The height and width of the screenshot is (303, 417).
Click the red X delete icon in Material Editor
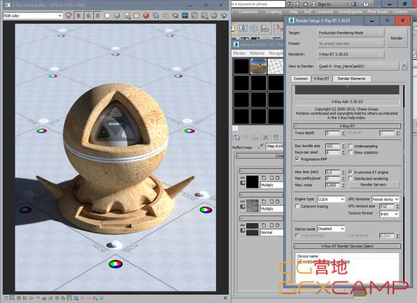click(x=265, y=138)
